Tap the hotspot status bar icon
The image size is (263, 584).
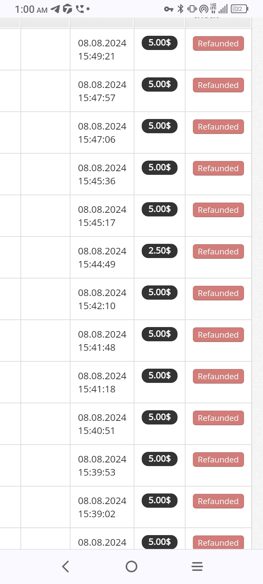pos(204,9)
